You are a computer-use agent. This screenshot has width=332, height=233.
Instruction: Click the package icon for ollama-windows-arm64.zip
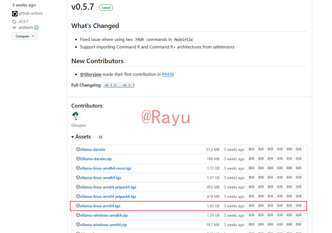point(78,224)
